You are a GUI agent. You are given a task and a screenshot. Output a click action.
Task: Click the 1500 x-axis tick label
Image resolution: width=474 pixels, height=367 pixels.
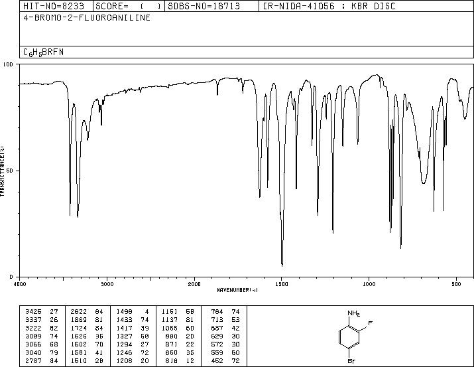coord(282,284)
